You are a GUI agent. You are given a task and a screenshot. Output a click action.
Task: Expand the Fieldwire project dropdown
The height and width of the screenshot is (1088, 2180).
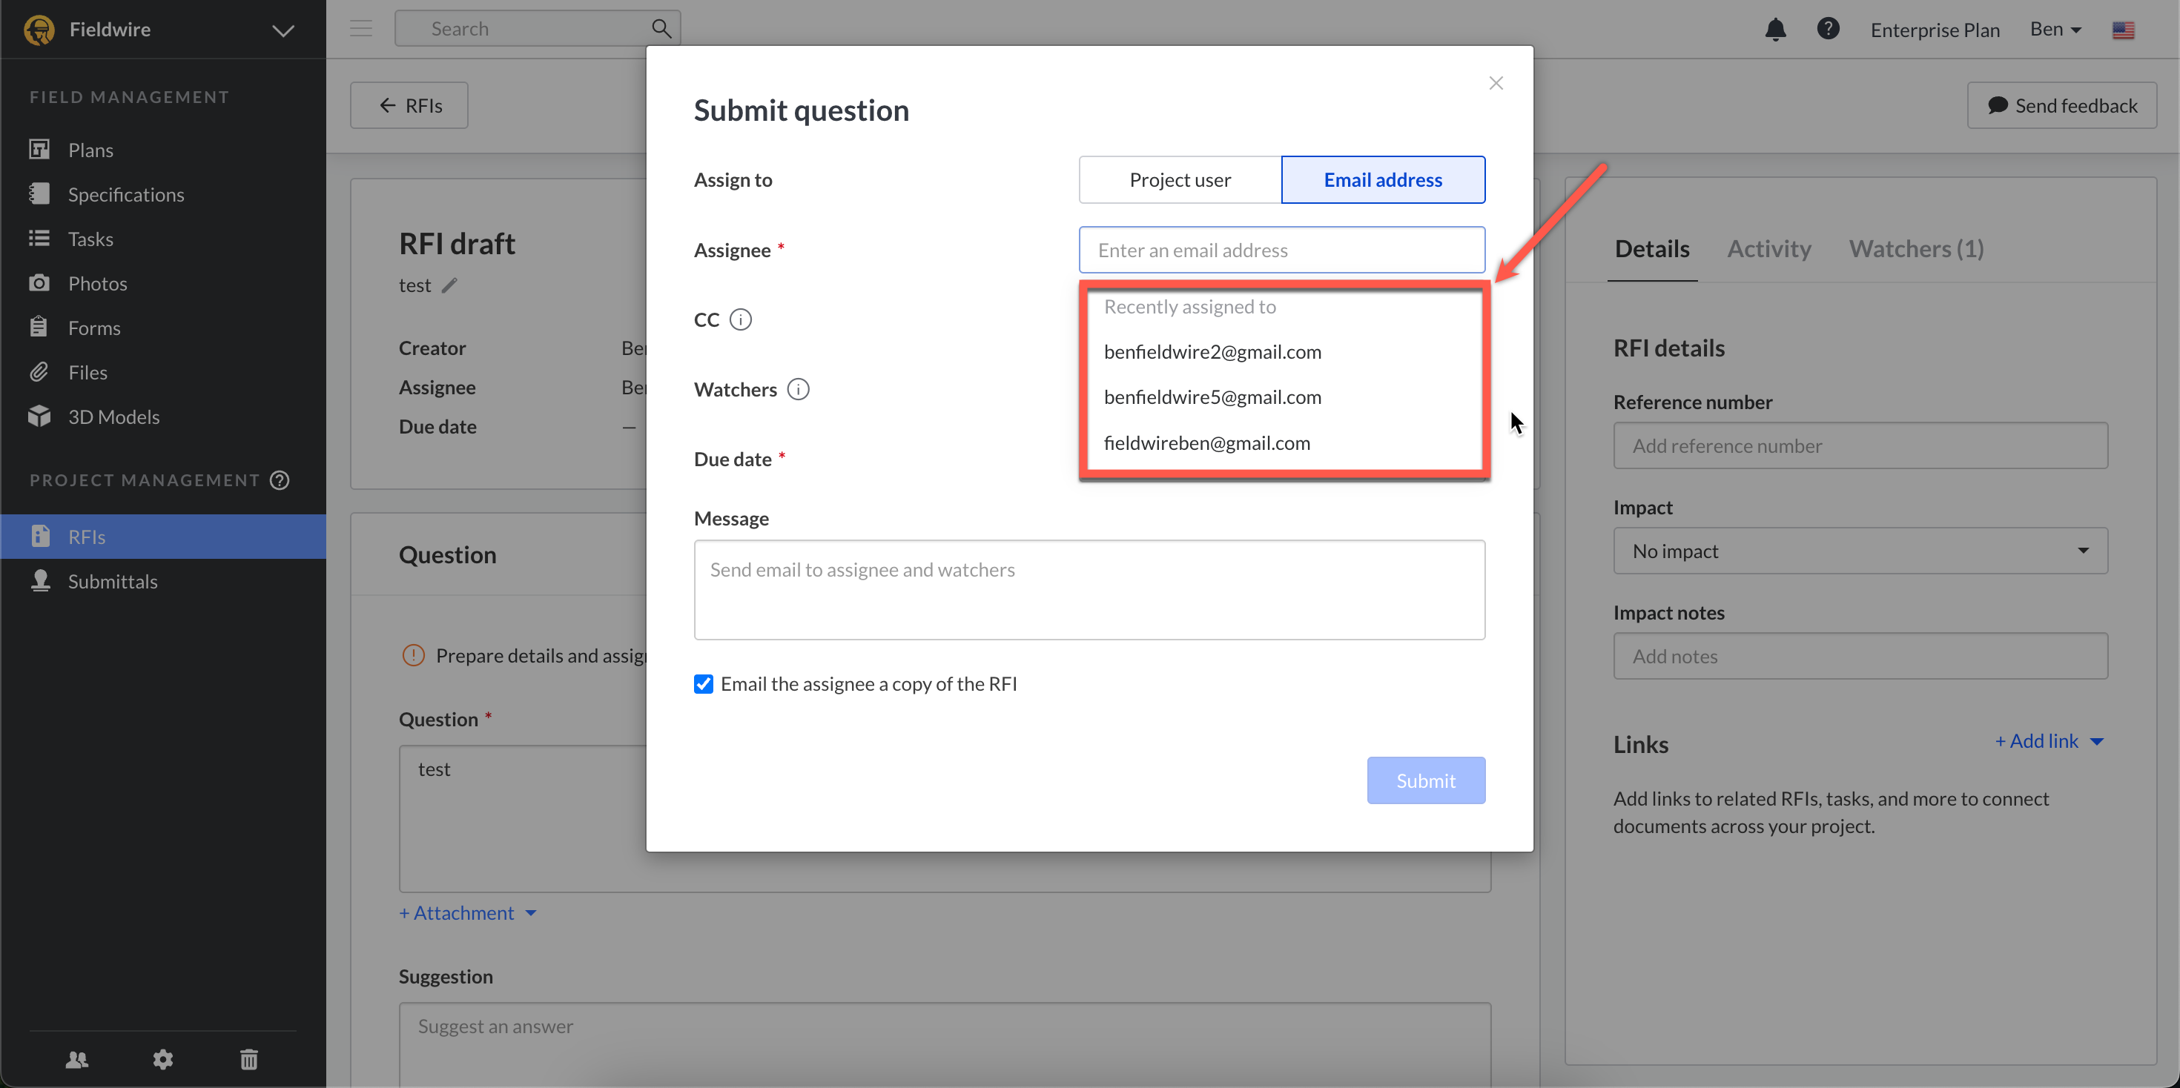click(283, 30)
